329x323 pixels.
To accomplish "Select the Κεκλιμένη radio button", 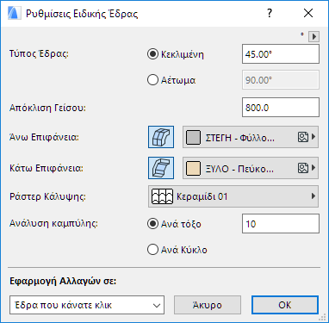I will click(x=152, y=54).
